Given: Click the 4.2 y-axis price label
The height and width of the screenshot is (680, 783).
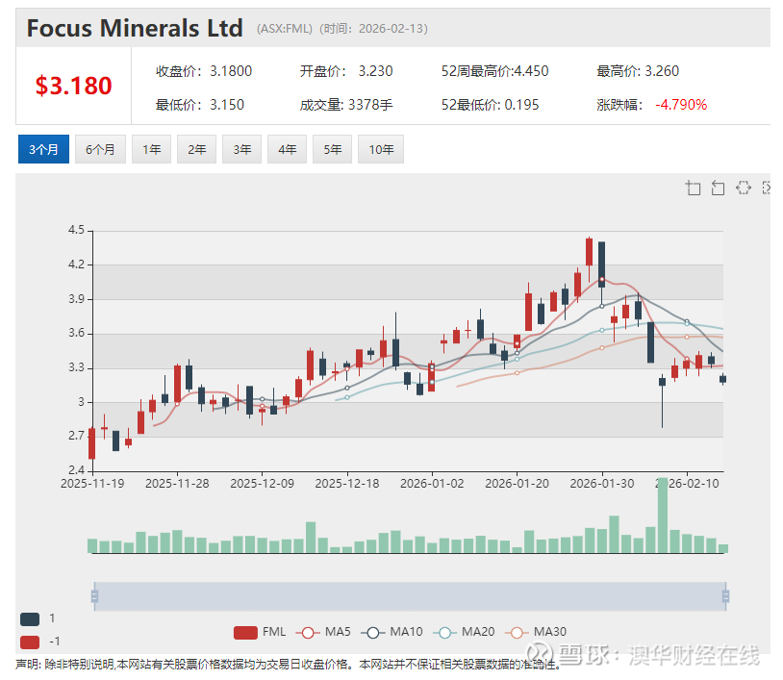Looking at the screenshot, I should 76,264.
